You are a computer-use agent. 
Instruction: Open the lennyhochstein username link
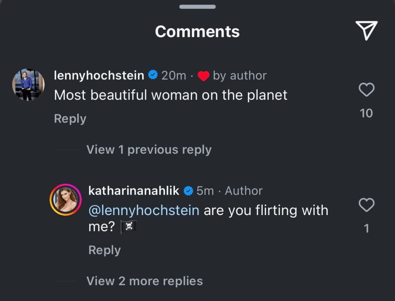99,75
